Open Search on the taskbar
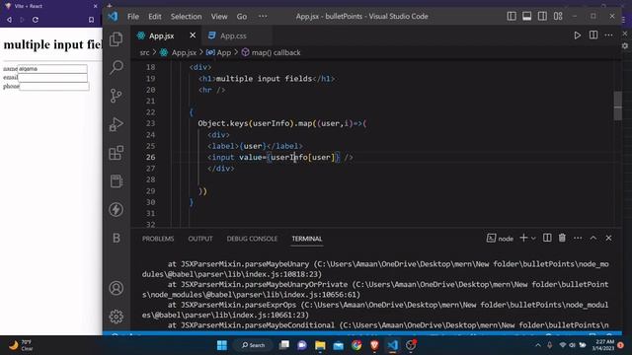 click(254, 345)
